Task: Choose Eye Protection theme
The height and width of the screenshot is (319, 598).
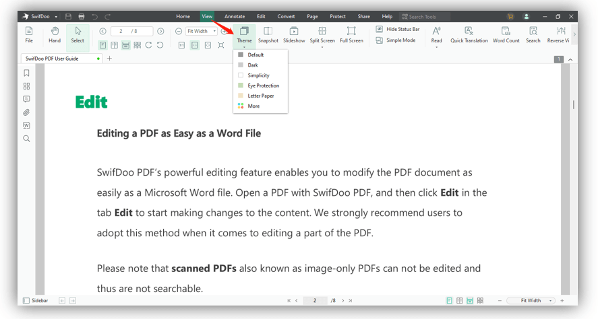Action: coord(260,85)
